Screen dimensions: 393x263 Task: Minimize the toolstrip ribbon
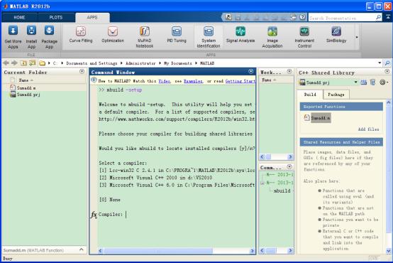[388, 17]
